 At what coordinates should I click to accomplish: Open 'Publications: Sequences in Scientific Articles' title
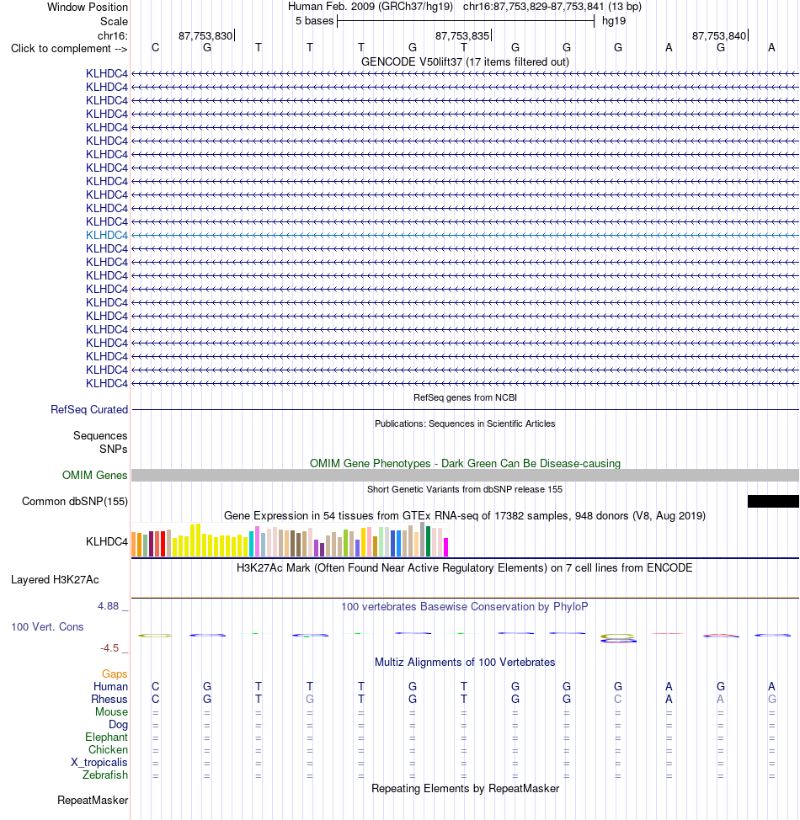click(x=465, y=423)
